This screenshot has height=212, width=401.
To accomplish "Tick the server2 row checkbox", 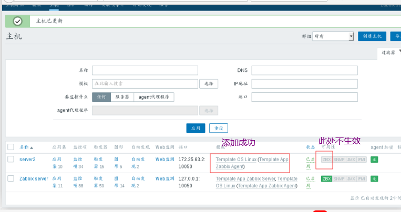I will 11,159.
